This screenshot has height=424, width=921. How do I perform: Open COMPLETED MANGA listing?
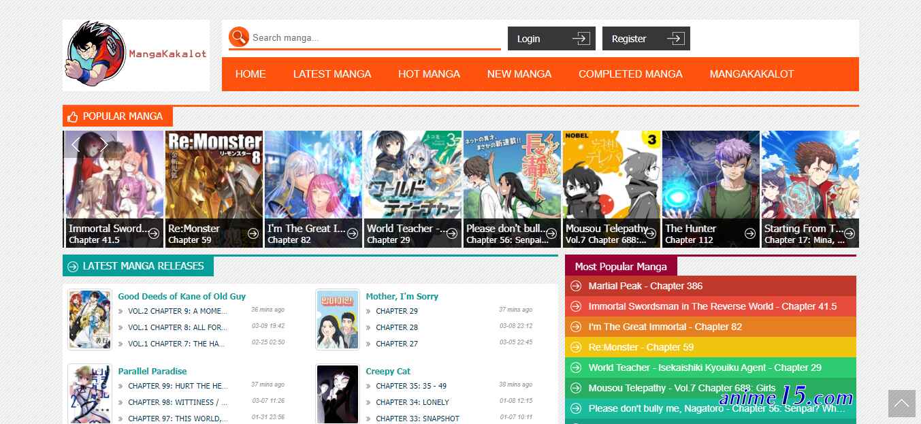click(630, 74)
